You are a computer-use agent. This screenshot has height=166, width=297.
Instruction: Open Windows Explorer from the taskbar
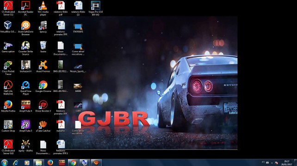coord(39,162)
